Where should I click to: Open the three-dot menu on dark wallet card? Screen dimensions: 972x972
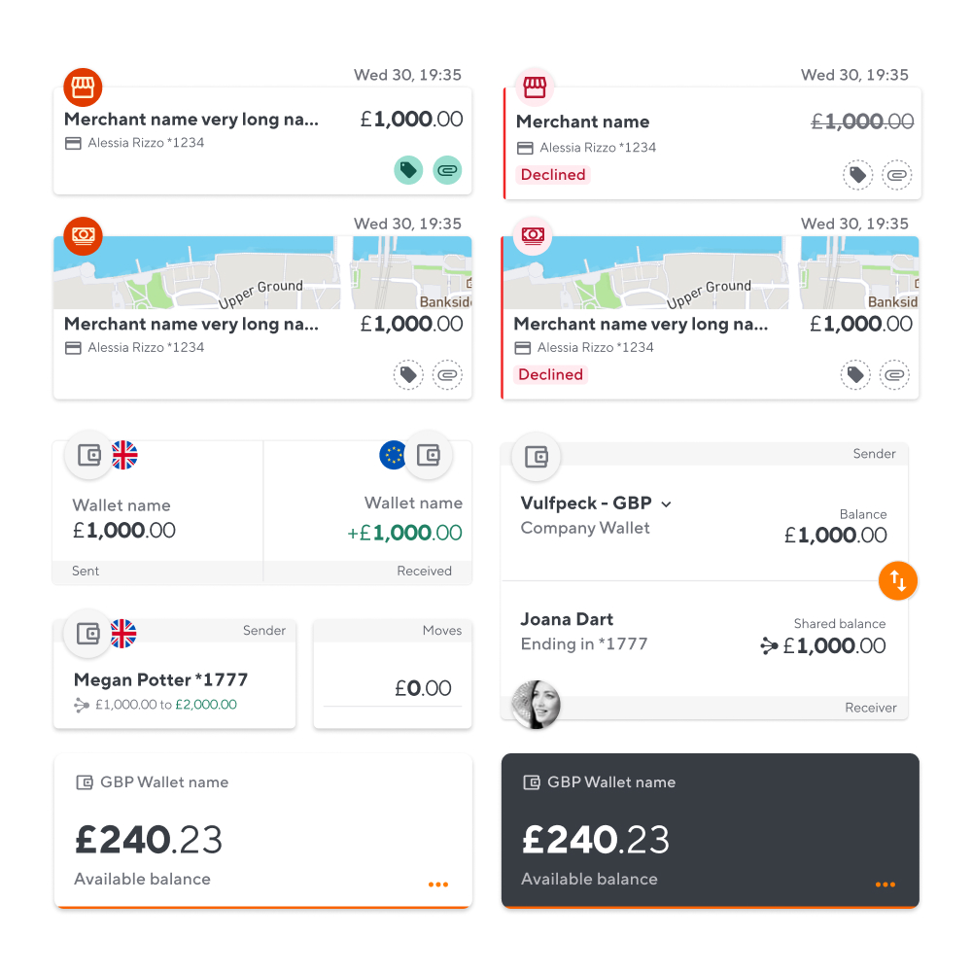pyautogui.click(x=885, y=885)
